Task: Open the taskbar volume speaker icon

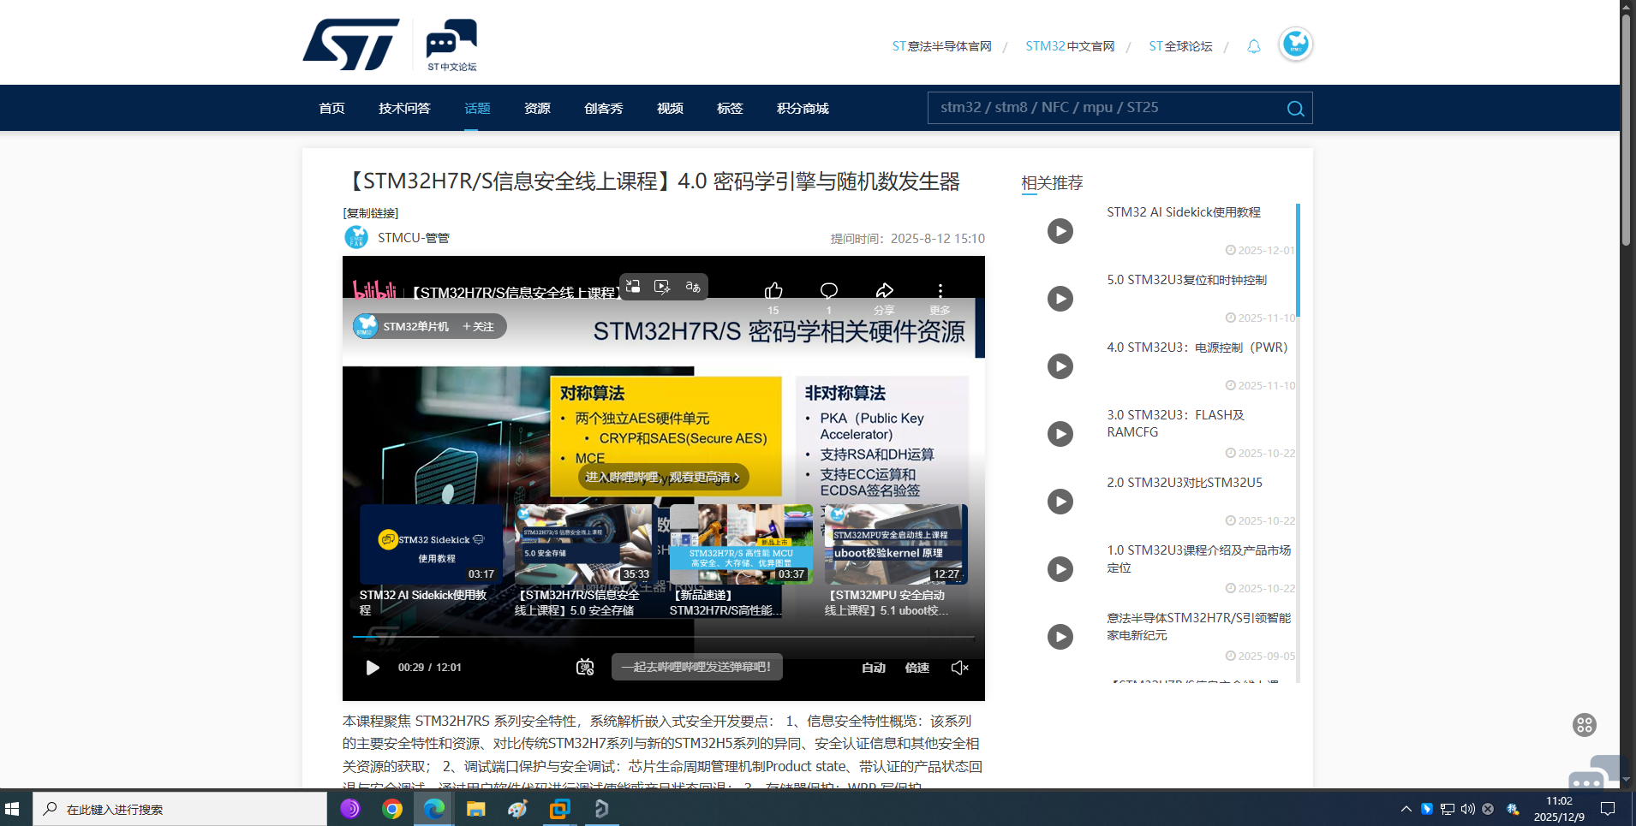Action: [x=1468, y=809]
